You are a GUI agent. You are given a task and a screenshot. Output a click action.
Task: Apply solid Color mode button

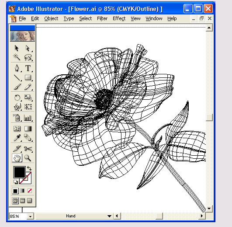tap(15, 191)
